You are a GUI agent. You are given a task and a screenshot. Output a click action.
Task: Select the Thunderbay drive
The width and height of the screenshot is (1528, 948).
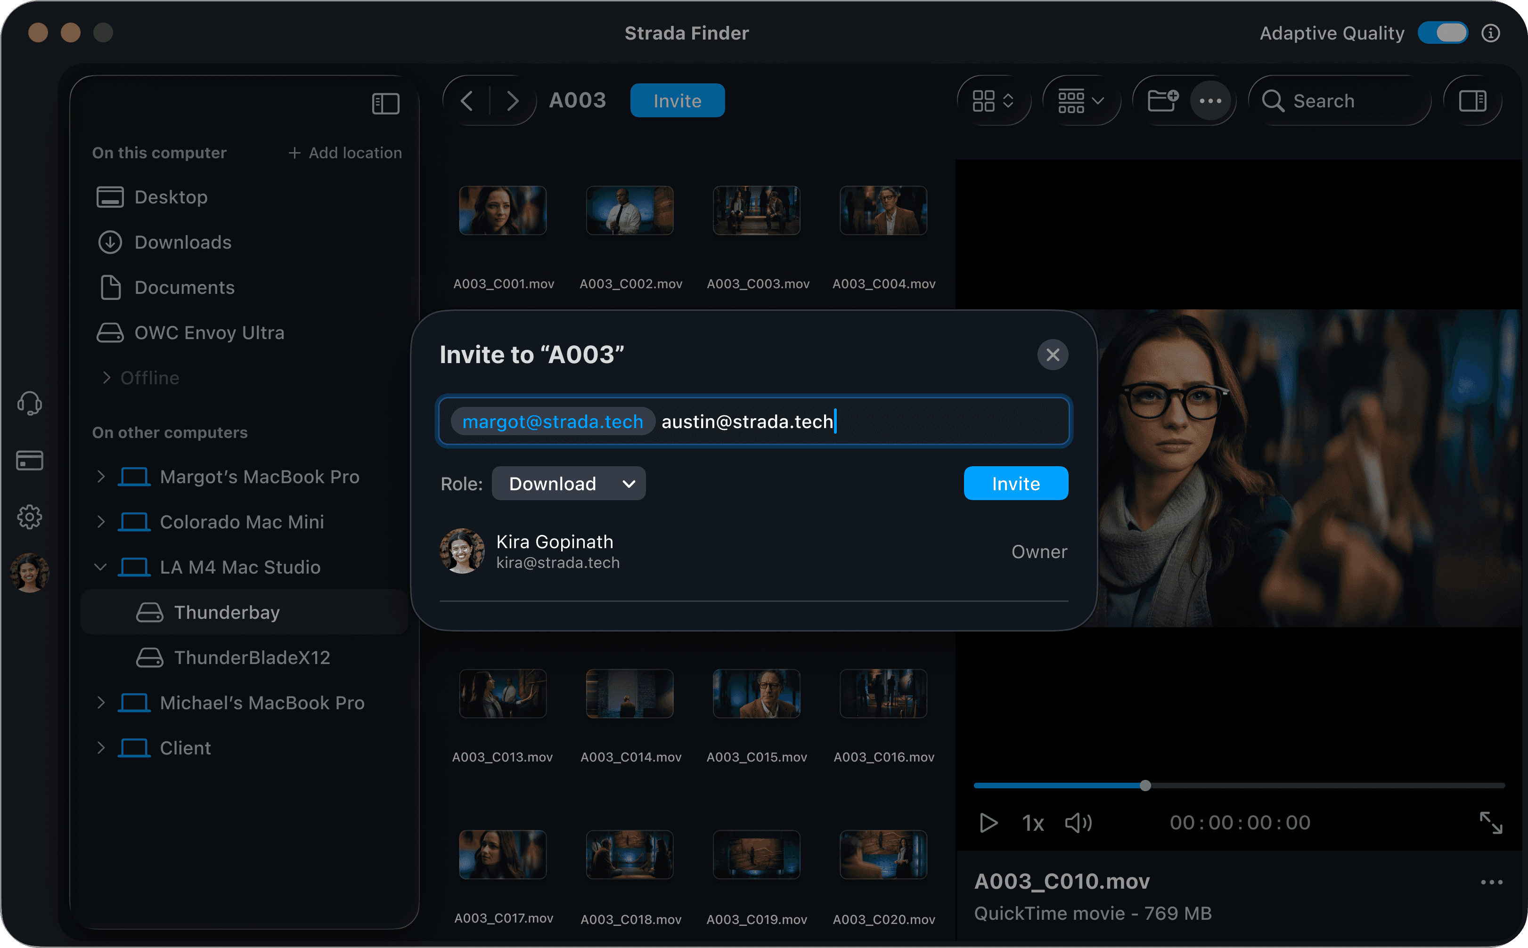[x=245, y=612]
